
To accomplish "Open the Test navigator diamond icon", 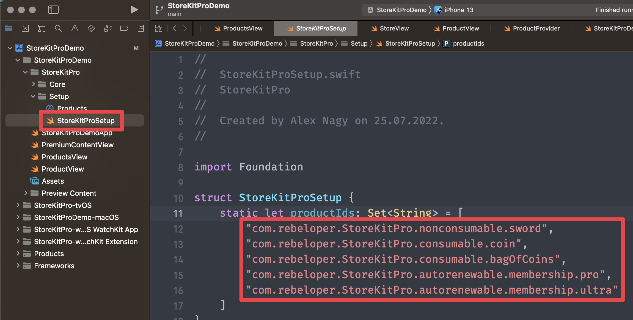I will point(91,28).
